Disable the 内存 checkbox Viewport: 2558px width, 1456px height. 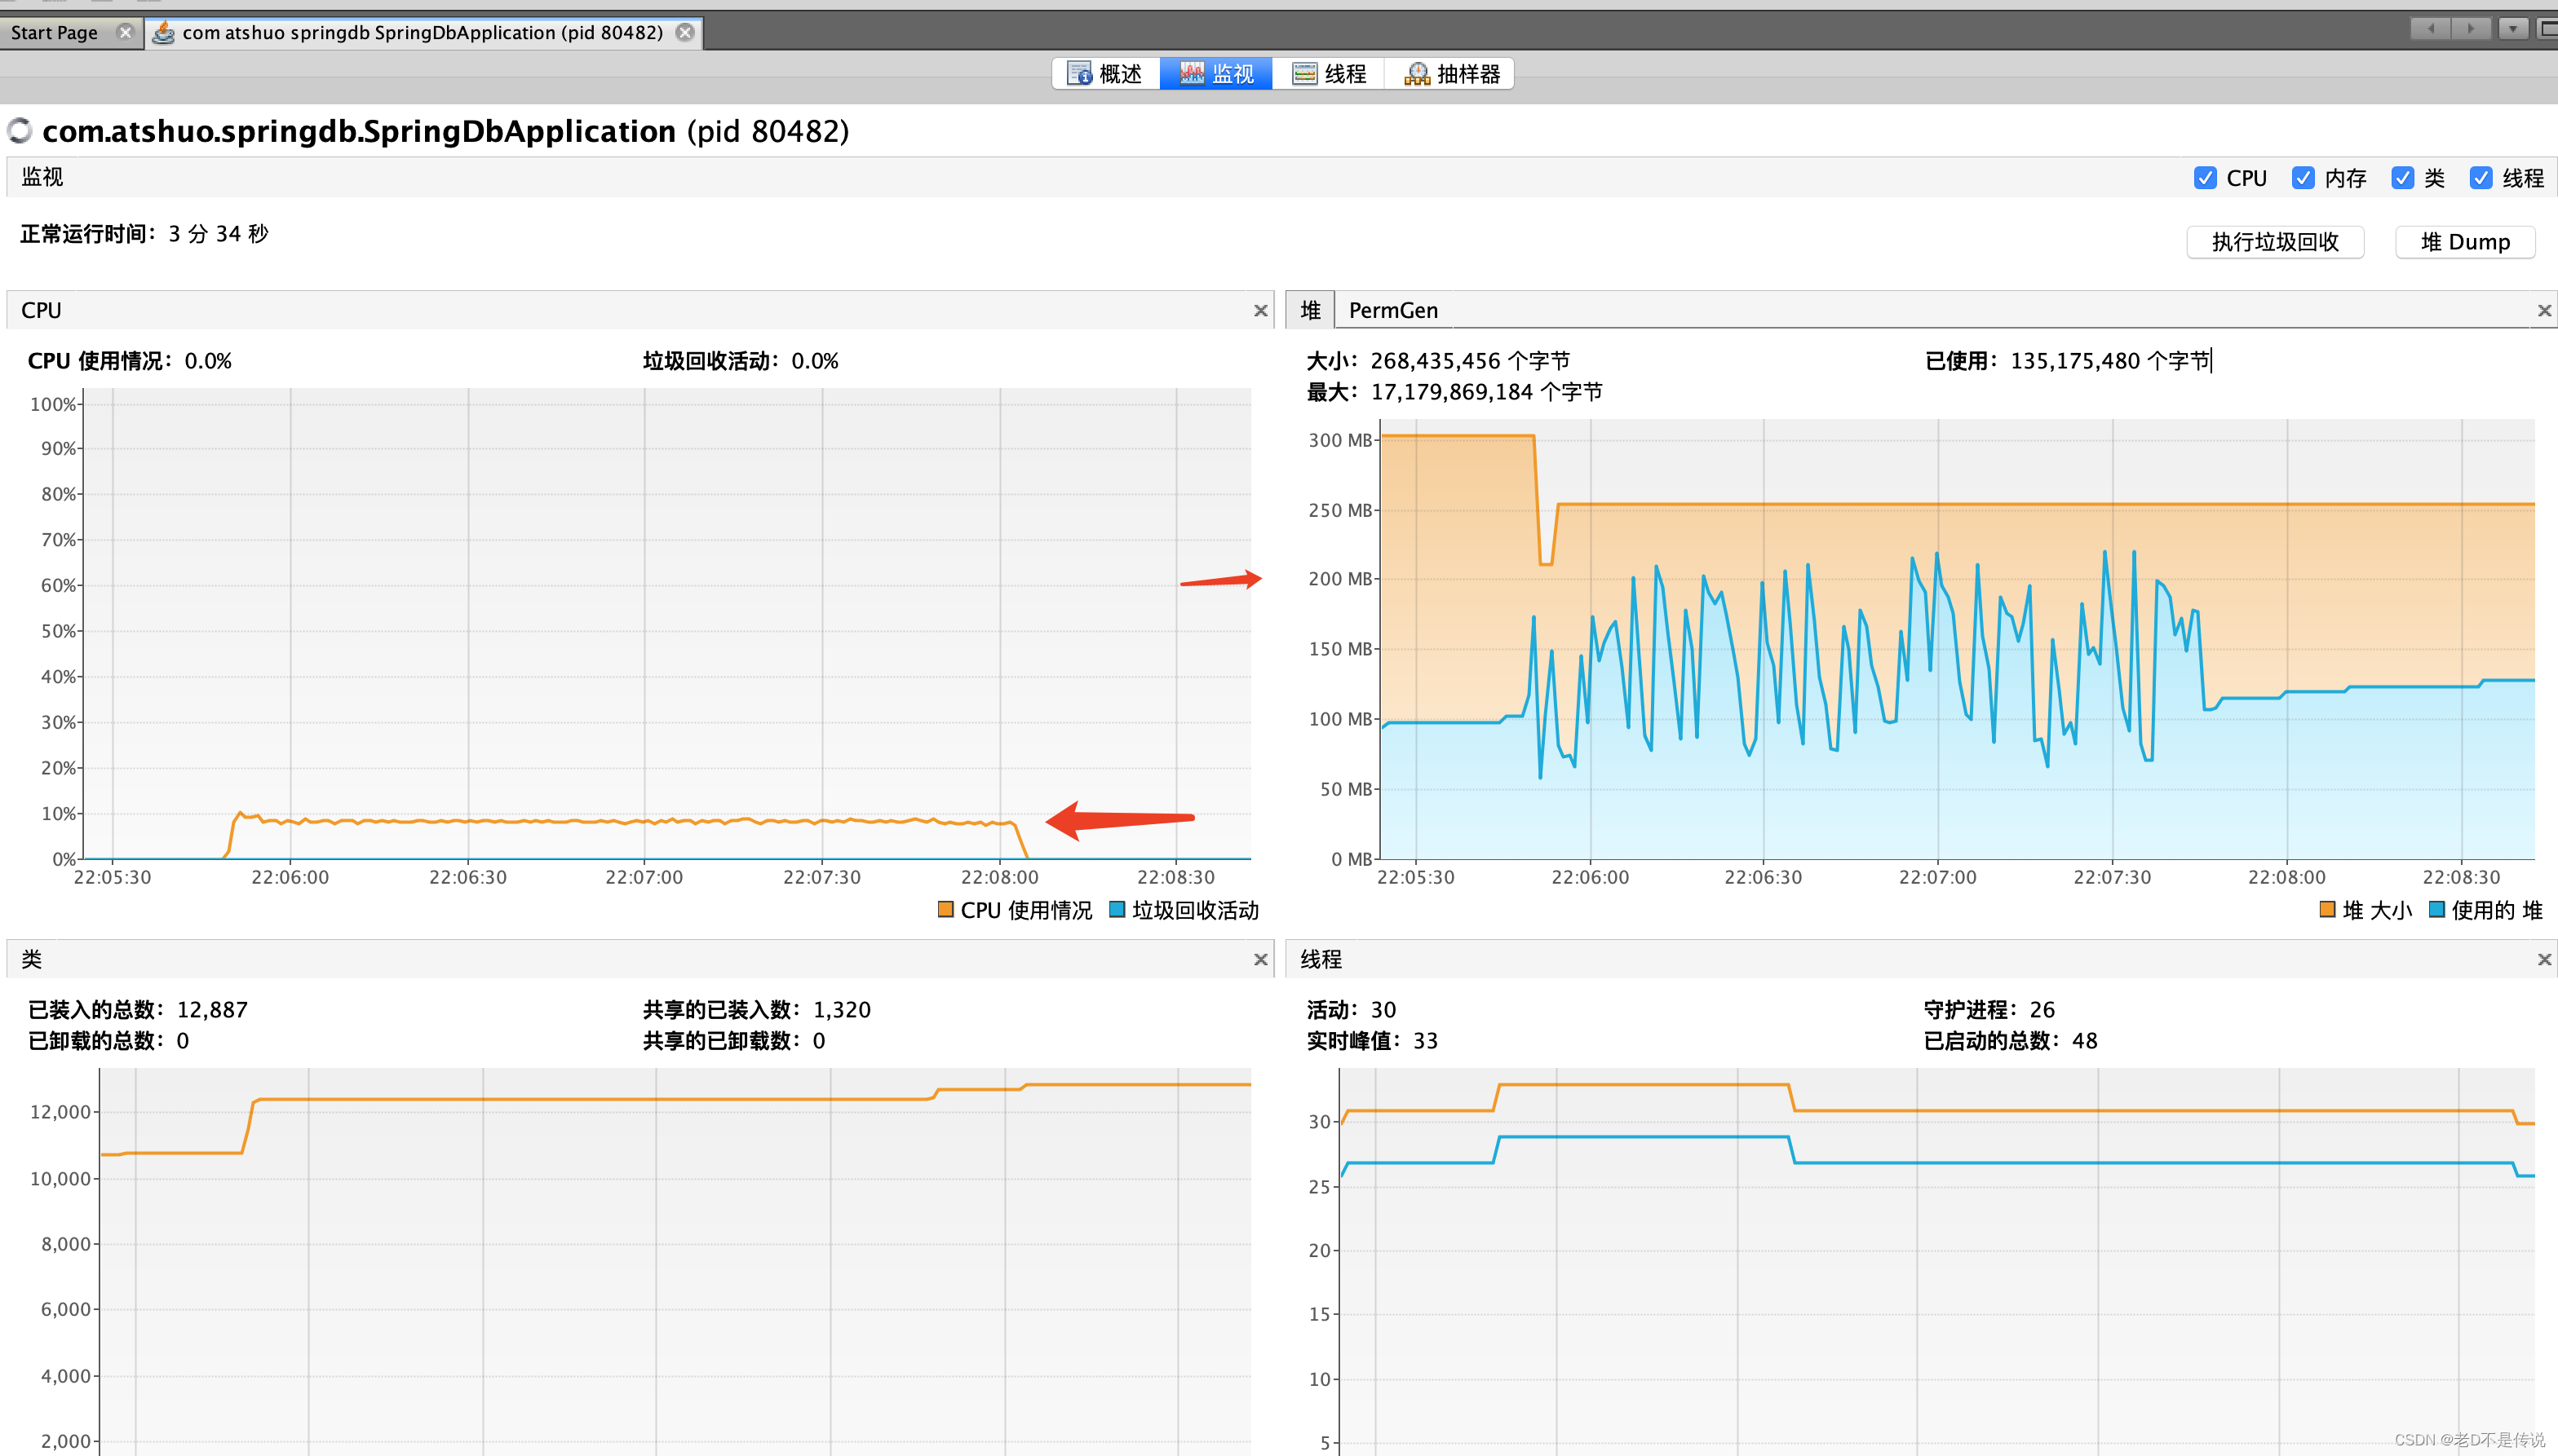(2304, 178)
